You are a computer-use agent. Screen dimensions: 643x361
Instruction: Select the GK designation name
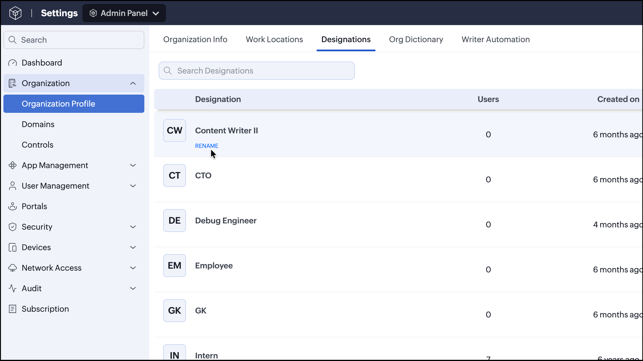201,311
